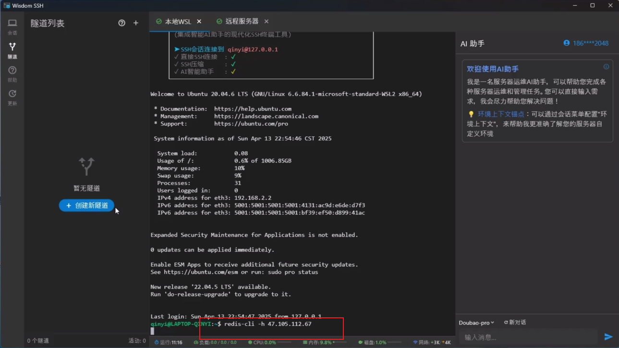Open the 环境上下文锚点 link
Screen dimensions: 619x348
pyautogui.click(x=501, y=114)
